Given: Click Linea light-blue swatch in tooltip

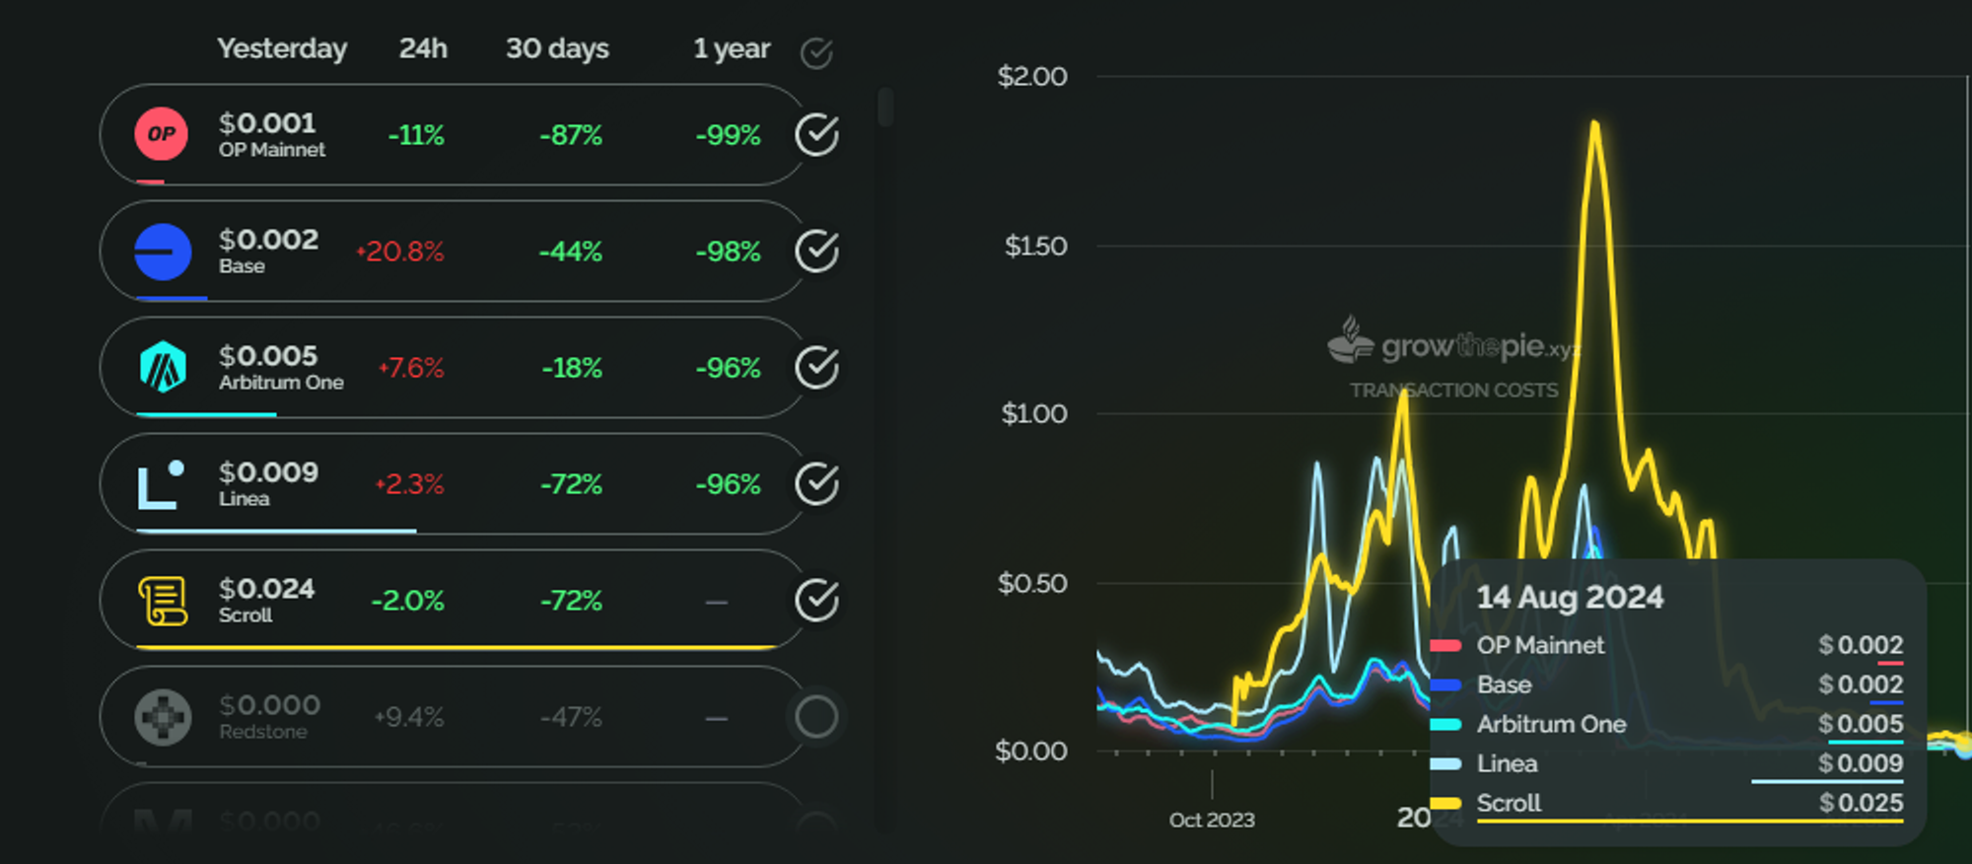Looking at the screenshot, I should [x=1445, y=764].
